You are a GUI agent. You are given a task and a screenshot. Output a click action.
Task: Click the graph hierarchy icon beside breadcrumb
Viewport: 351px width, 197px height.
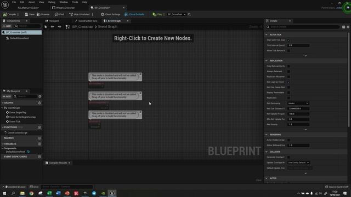click(67, 27)
